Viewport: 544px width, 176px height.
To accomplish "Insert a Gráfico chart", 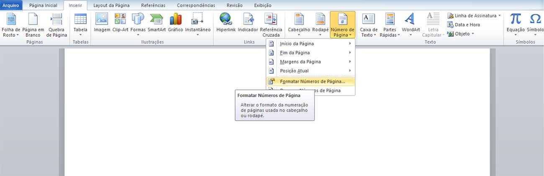I will click(x=175, y=23).
